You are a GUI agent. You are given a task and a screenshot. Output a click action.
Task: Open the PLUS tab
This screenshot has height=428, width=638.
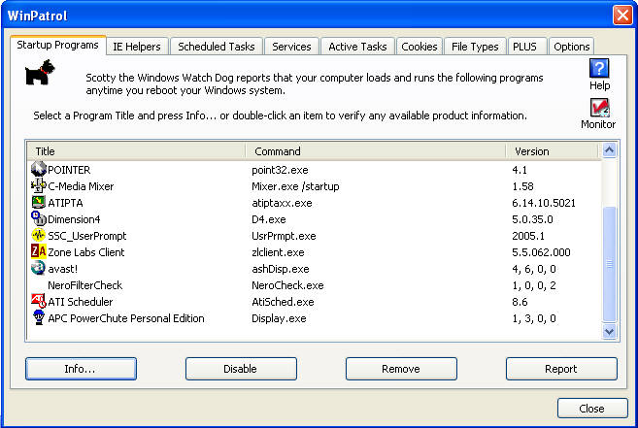pyautogui.click(x=525, y=47)
